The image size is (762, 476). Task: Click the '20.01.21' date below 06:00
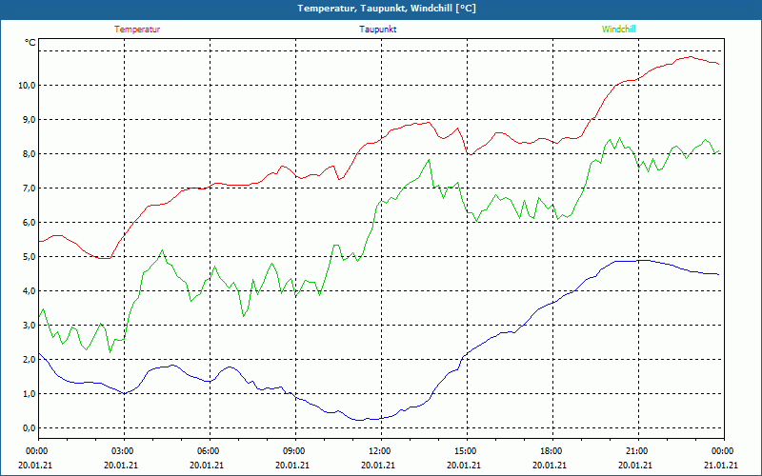pos(207,465)
